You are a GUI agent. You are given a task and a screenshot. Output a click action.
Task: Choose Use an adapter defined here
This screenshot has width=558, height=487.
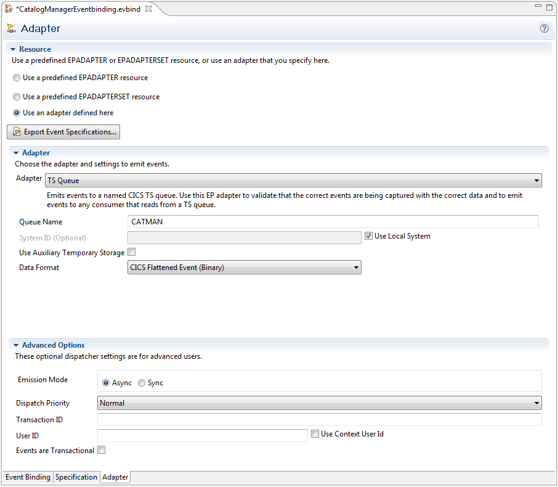tap(17, 113)
